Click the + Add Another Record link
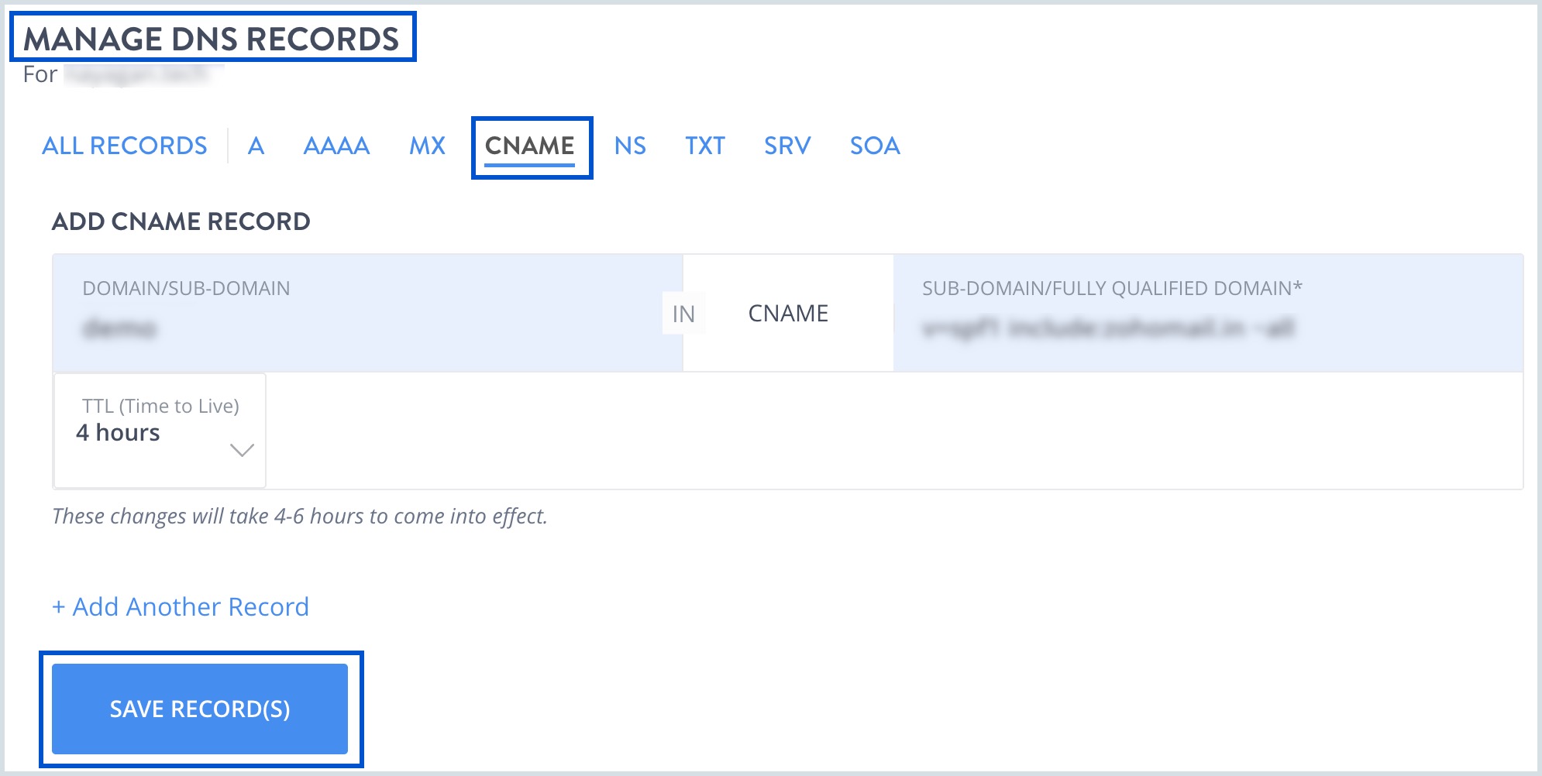The image size is (1542, 776). (181, 606)
